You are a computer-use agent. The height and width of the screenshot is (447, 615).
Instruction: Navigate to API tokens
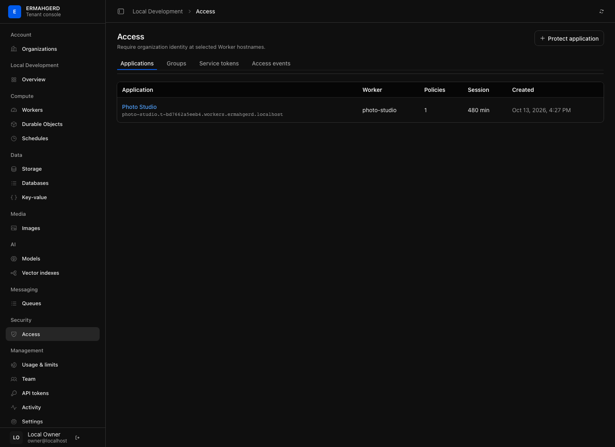pos(52,393)
